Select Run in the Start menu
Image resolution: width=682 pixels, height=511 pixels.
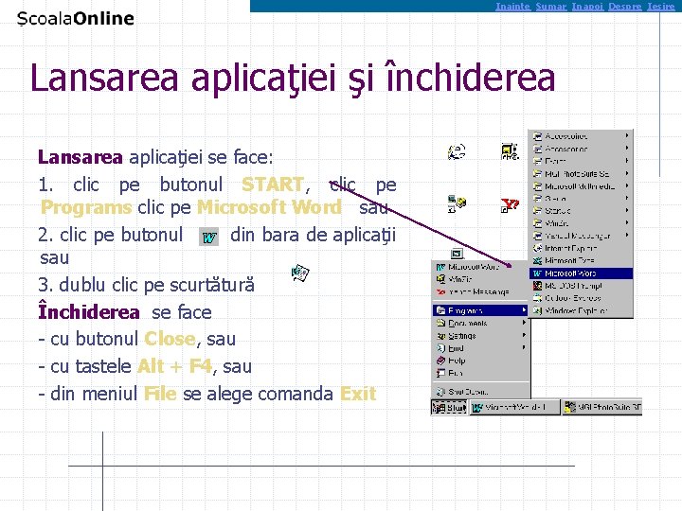[480, 373]
